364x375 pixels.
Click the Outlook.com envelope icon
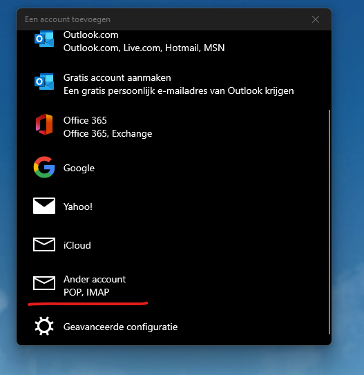(44, 39)
